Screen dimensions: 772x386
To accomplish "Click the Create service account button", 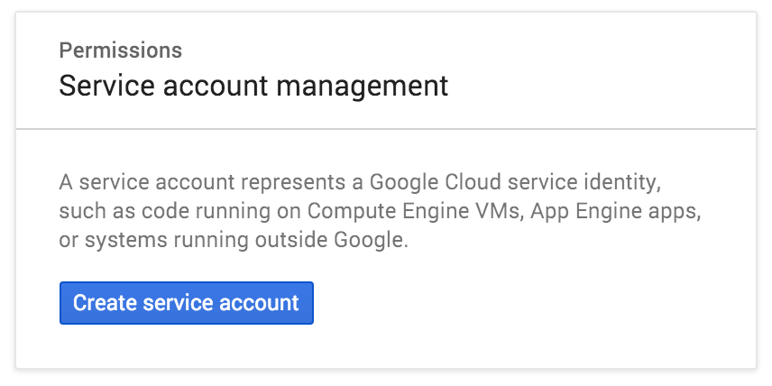I will 186,303.
